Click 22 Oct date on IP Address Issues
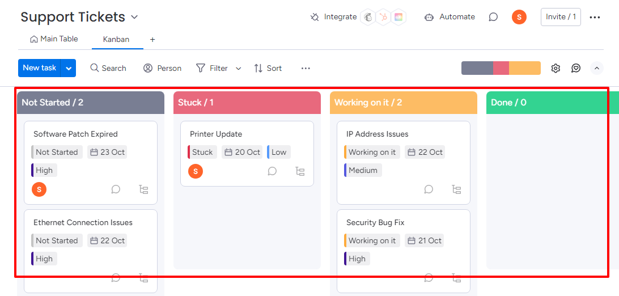Image resolution: width=619 pixels, height=296 pixels. pos(425,153)
